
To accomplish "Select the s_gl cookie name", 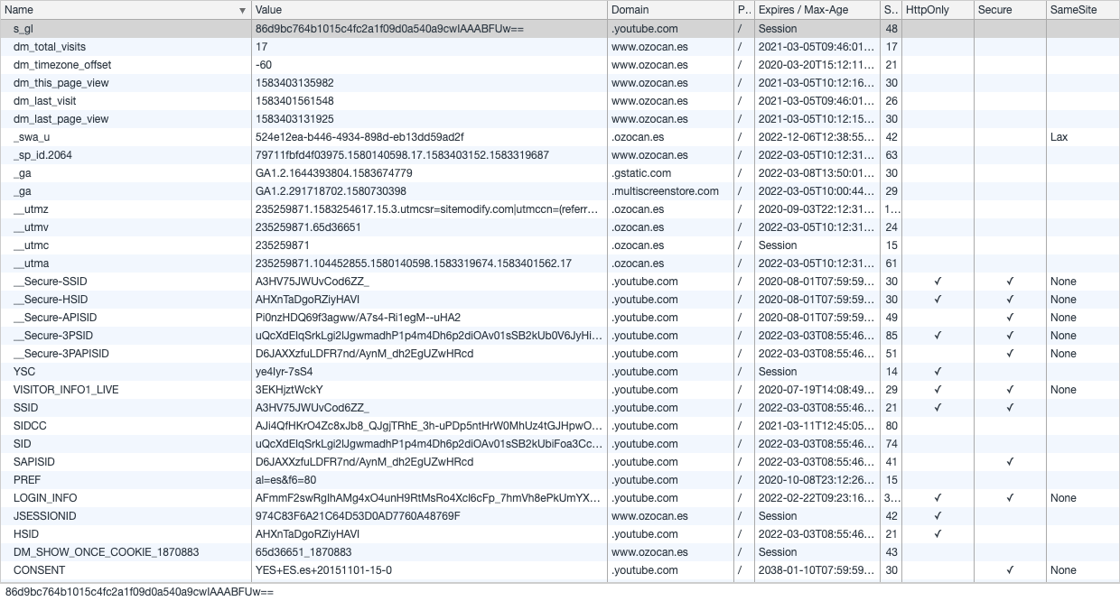I will pos(25,29).
